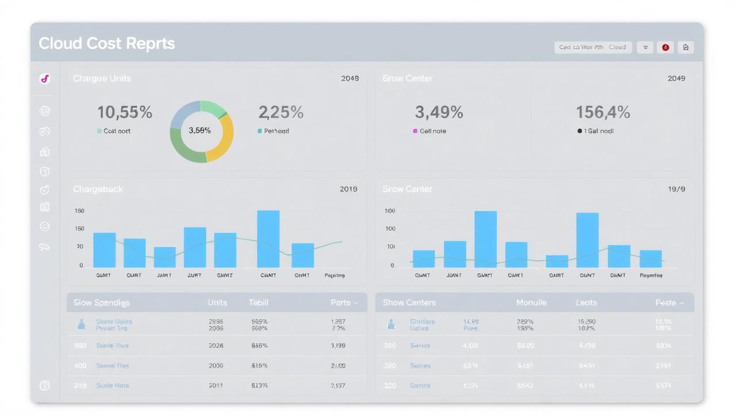Sort by the Tabill column header
This screenshot has width=736, height=414.
tap(258, 302)
